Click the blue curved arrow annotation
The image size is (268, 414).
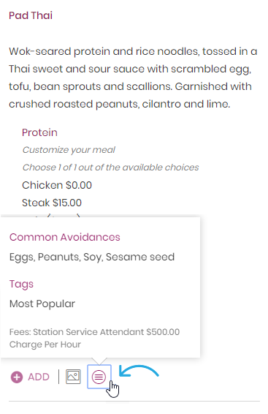tap(139, 371)
